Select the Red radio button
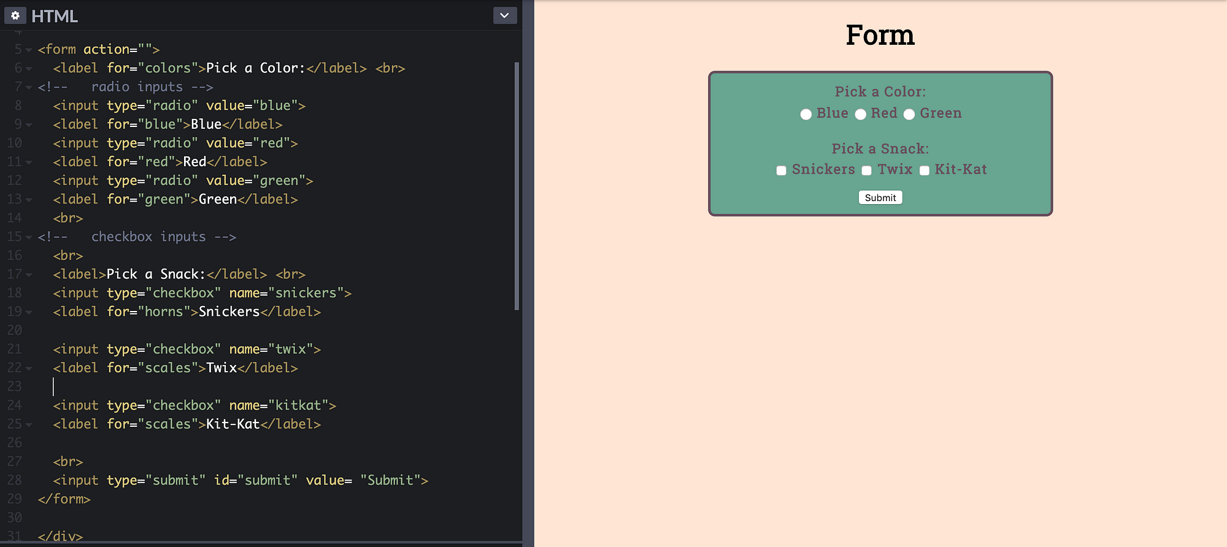This screenshot has width=1227, height=547. (860, 114)
